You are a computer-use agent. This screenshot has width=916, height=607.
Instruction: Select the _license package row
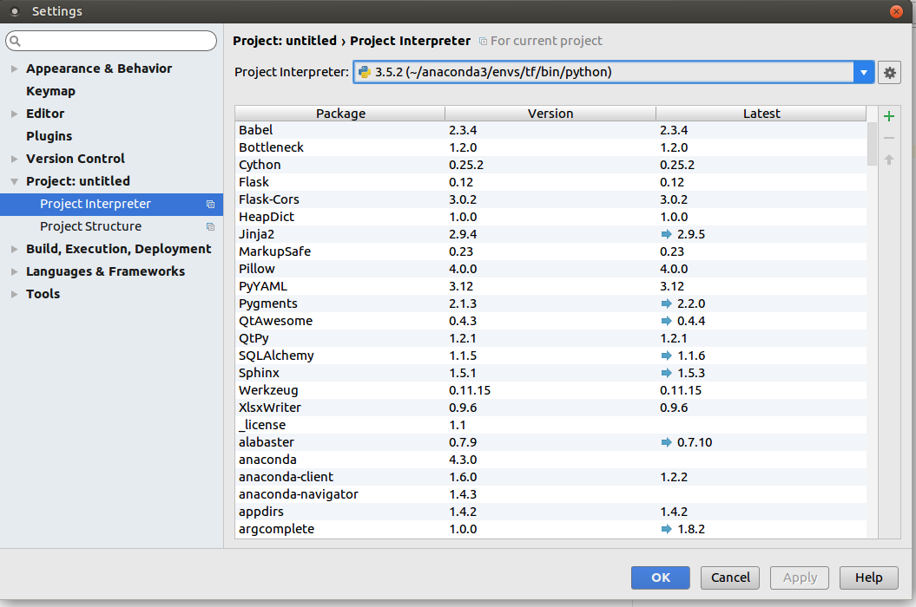(x=550, y=425)
